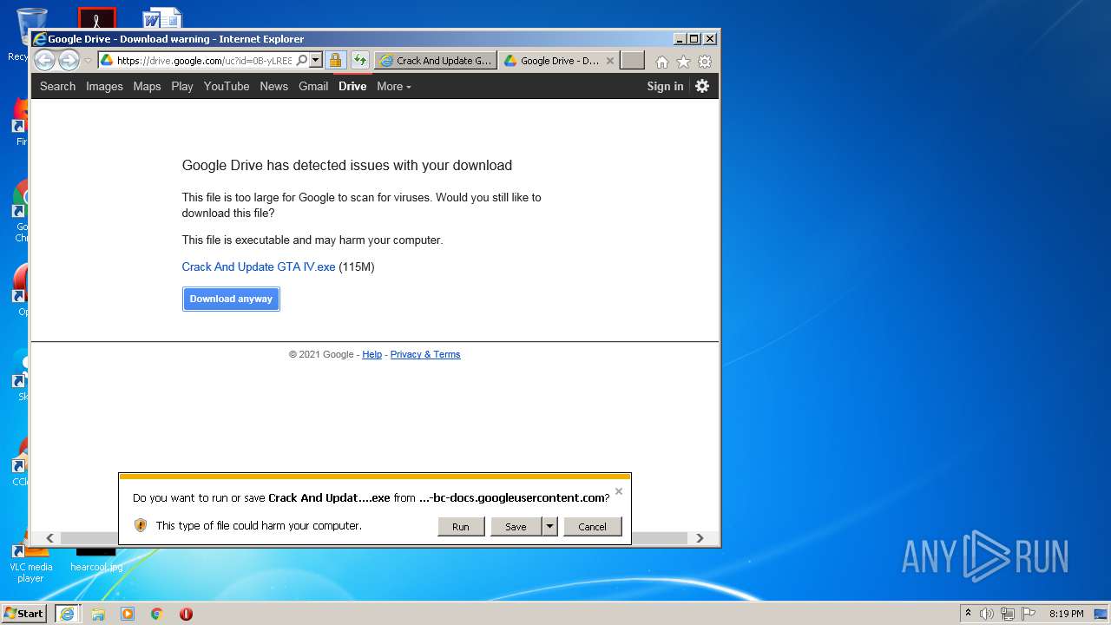Click the horizontal scrollbar right arrow
The height and width of the screenshot is (625, 1111).
[700, 538]
